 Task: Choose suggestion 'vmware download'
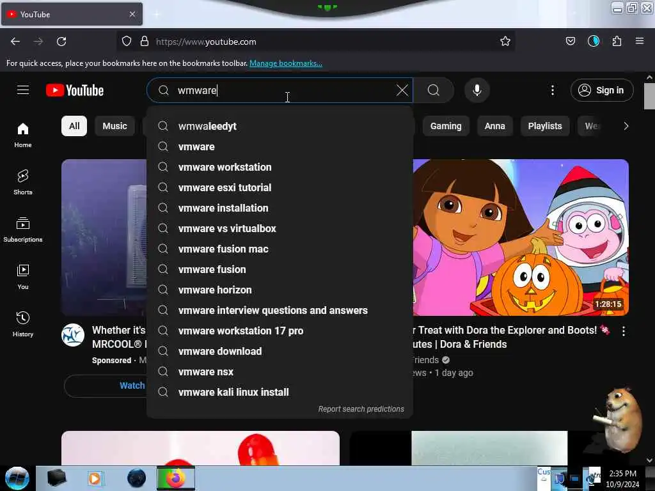tap(280, 351)
